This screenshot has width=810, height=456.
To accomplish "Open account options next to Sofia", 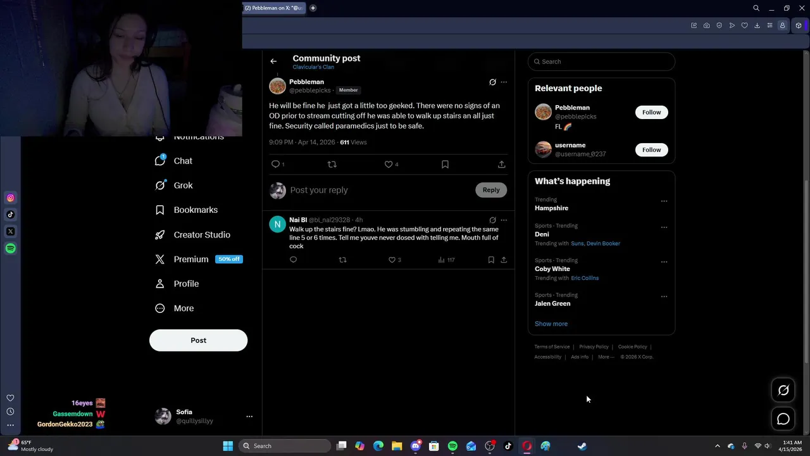I will 249,417.
